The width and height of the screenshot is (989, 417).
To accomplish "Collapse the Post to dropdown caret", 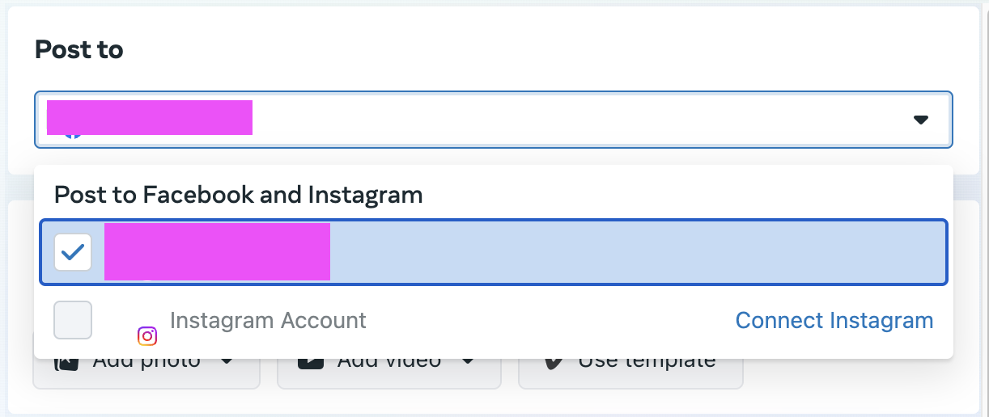I will [920, 120].
